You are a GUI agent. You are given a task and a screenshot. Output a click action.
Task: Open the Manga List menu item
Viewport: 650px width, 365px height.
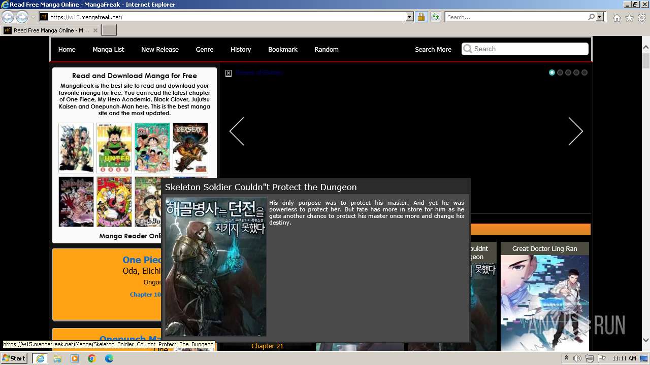coord(108,49)
